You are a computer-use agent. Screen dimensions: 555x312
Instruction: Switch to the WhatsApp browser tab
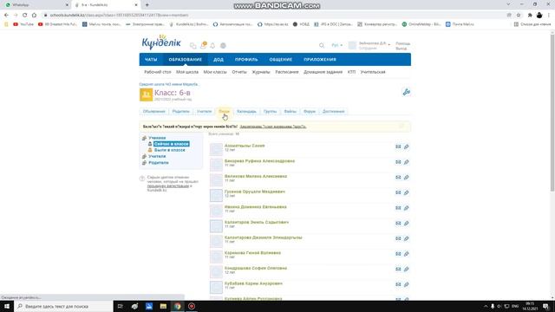click(x=36, y=5)
